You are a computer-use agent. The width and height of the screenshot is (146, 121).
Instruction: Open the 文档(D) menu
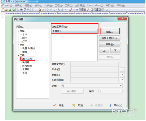(x=49, y=5)
